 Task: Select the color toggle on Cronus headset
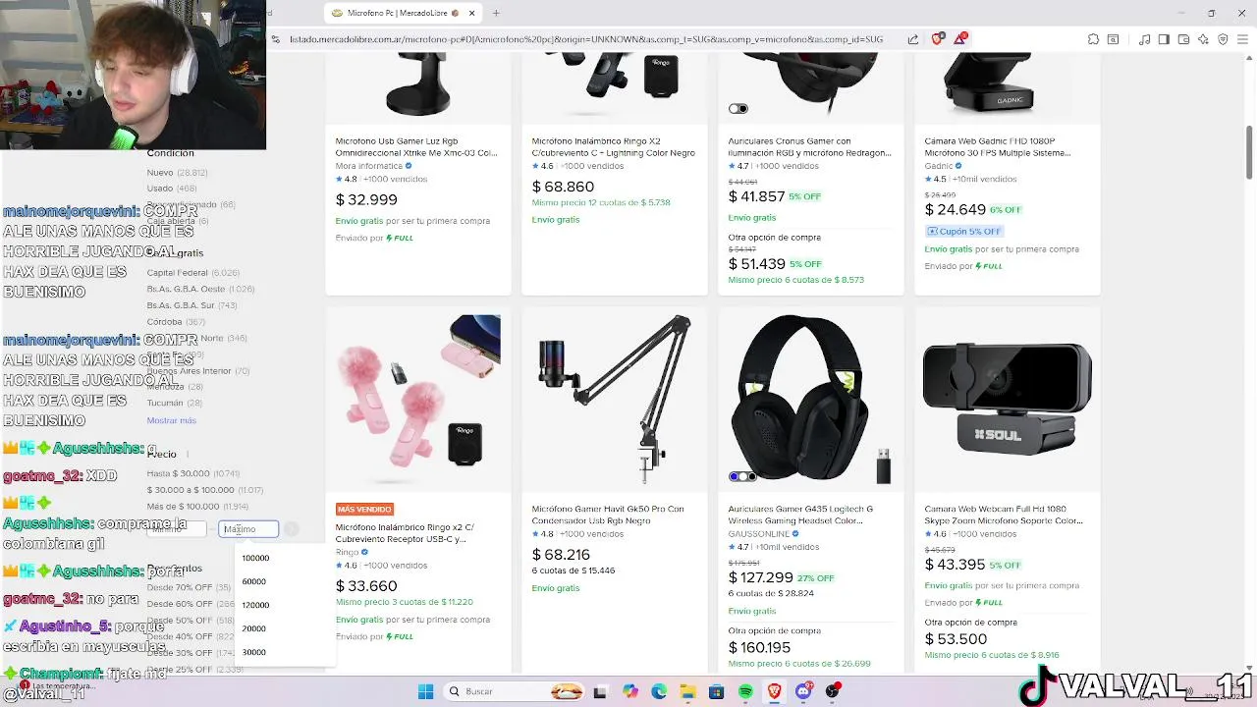point(738,108)
